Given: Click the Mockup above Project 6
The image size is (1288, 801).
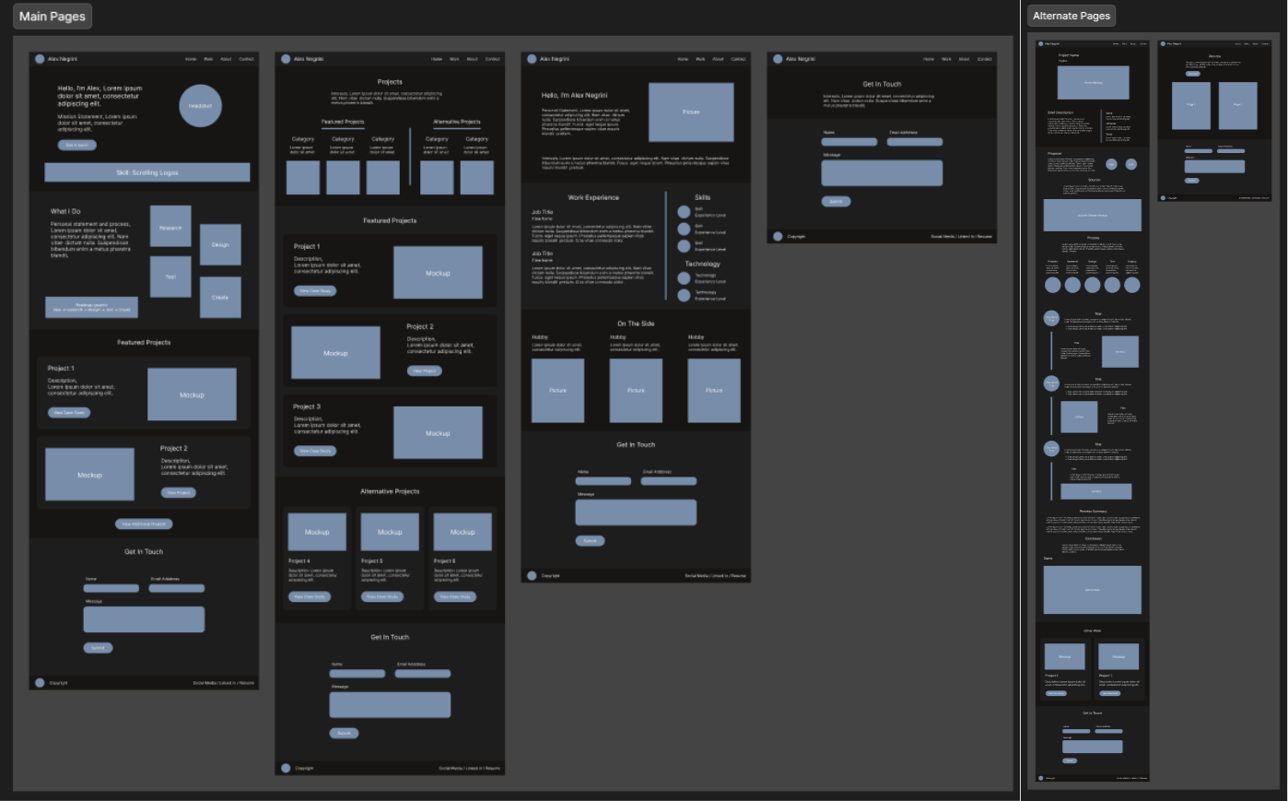Looking at the screenshot, I should point(463,532).
